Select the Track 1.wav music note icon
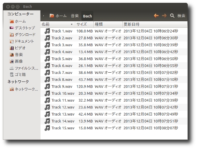Viewport: 197px width, 149px height. tap(47, 31)
